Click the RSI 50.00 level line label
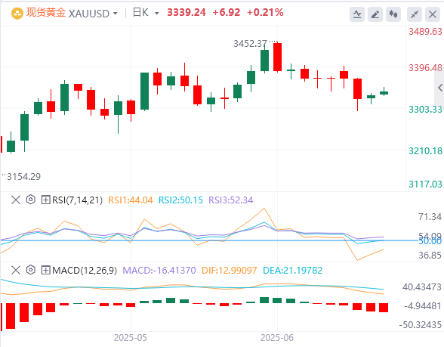Viewport: 444px width, 347px height. tap(430, 241)
